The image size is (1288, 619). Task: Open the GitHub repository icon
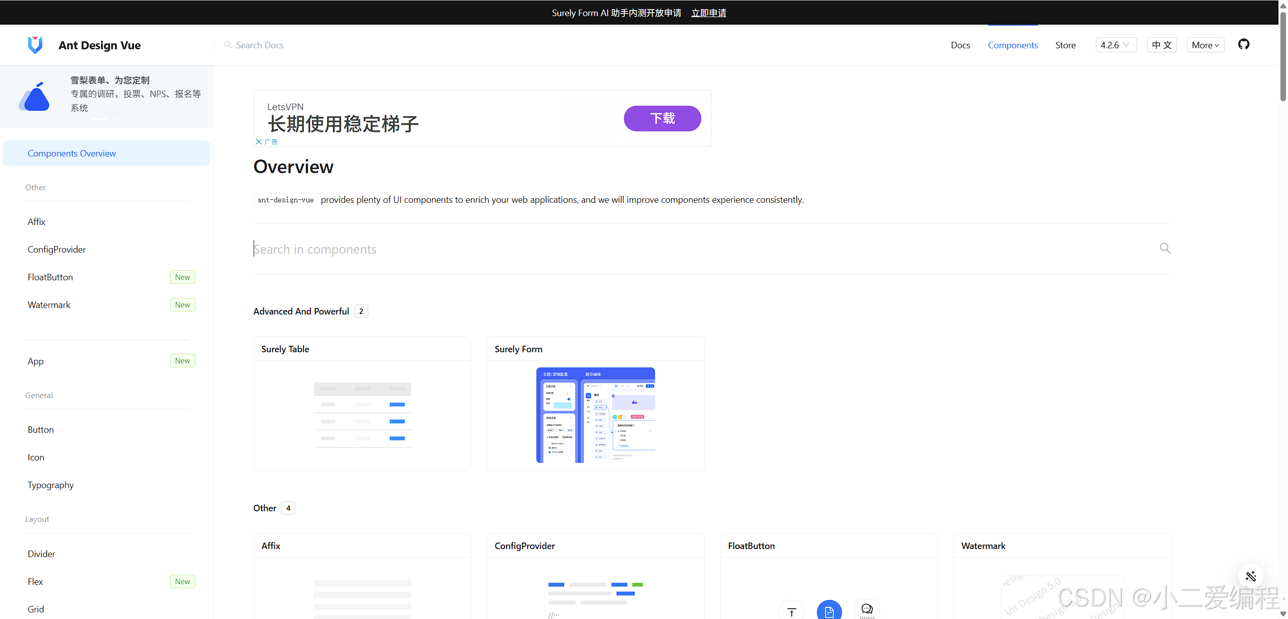point(1244,44)
